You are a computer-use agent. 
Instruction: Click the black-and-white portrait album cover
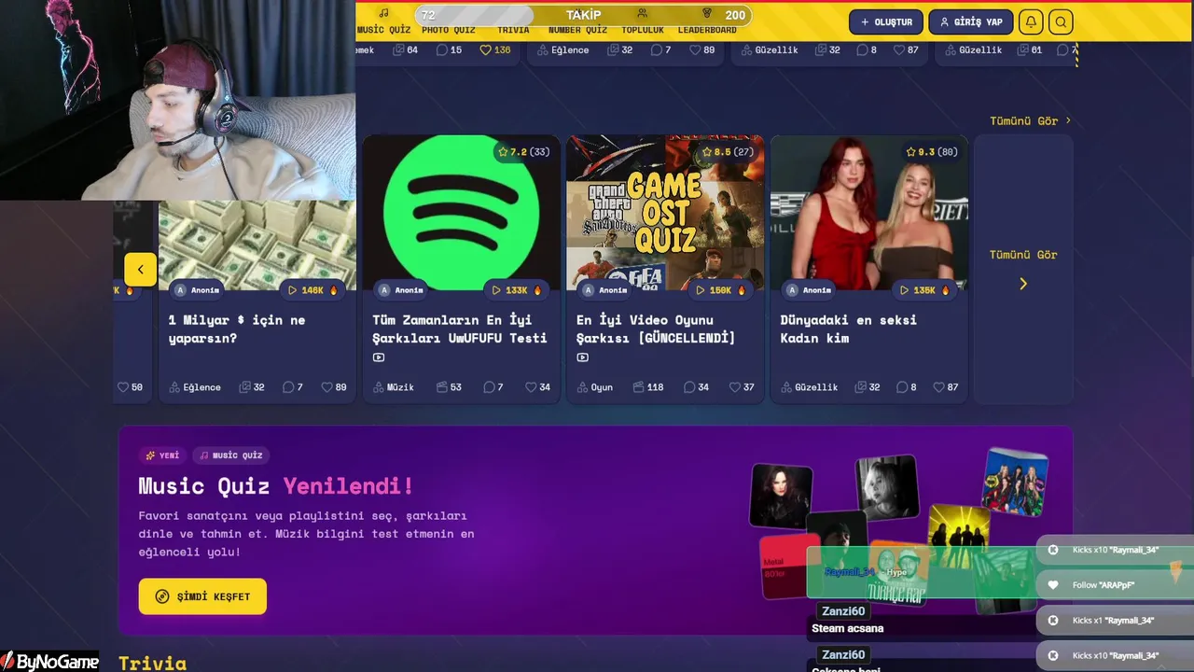click(887, 487)
